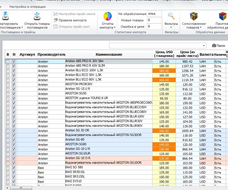Click the Ошибка в цене value field
Viewport: 228px width, 190px height.
tap(154, 26)
